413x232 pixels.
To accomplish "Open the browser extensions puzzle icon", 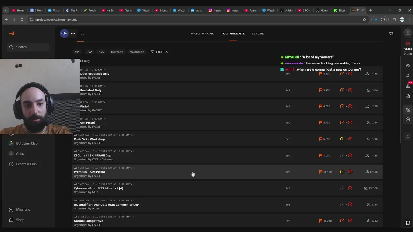I will tap(383, 20).
